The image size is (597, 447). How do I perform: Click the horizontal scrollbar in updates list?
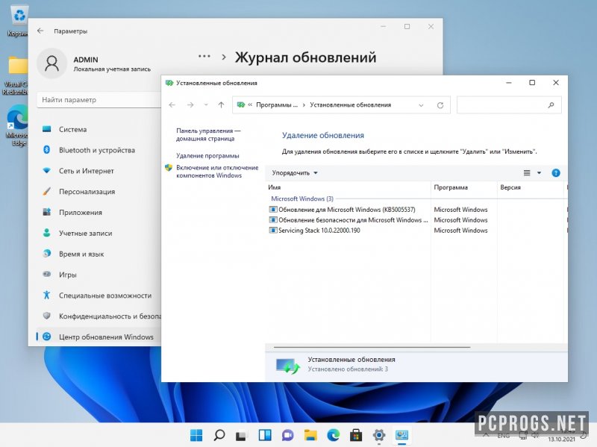372,347
